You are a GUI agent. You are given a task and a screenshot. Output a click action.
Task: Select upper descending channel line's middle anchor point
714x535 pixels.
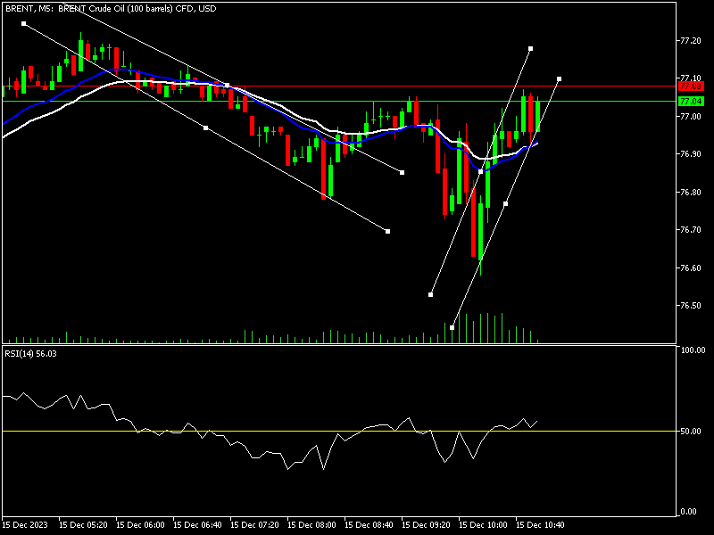(228, 86)
